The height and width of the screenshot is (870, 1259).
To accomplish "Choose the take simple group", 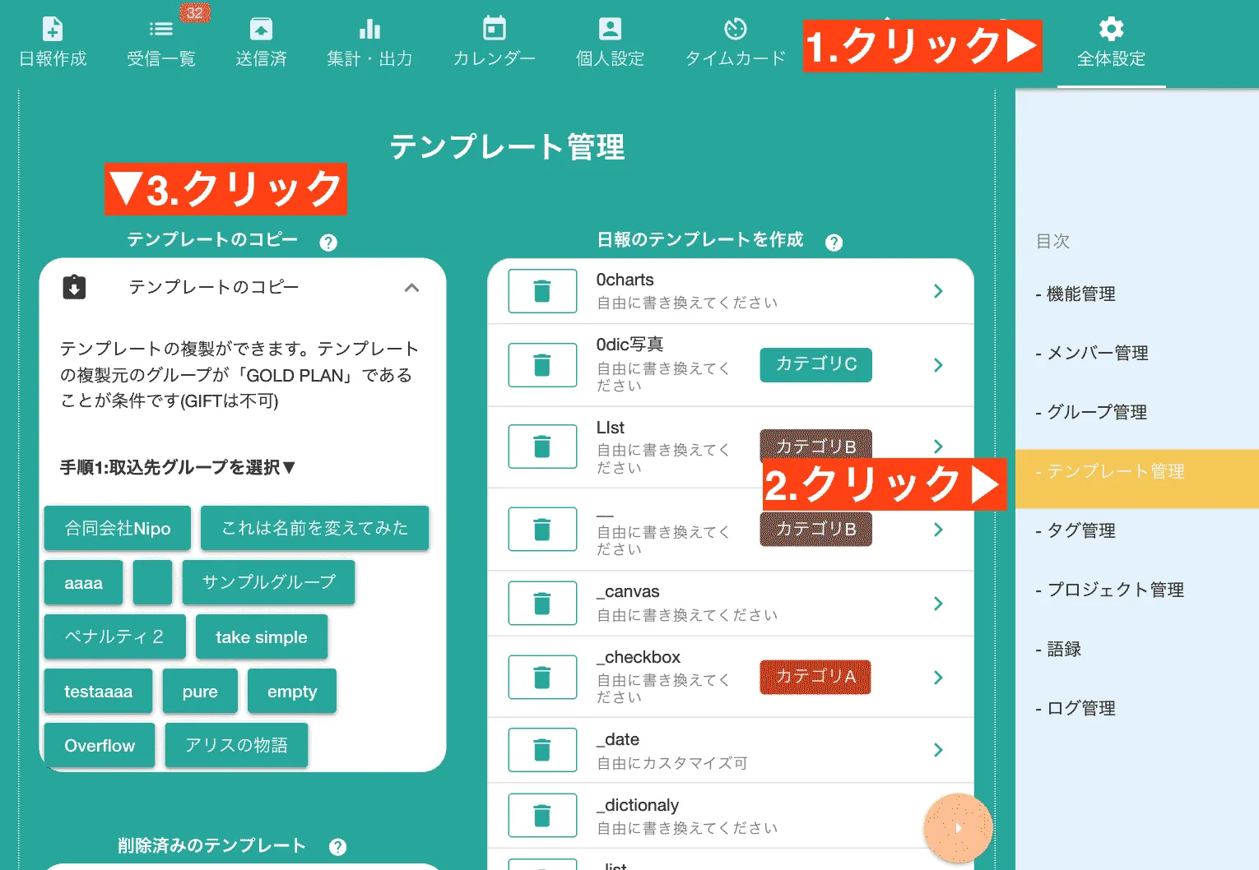I will (x=261, y=636).
